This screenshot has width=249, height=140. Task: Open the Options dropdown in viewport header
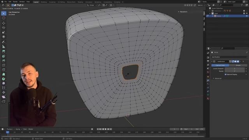(201, 5)
